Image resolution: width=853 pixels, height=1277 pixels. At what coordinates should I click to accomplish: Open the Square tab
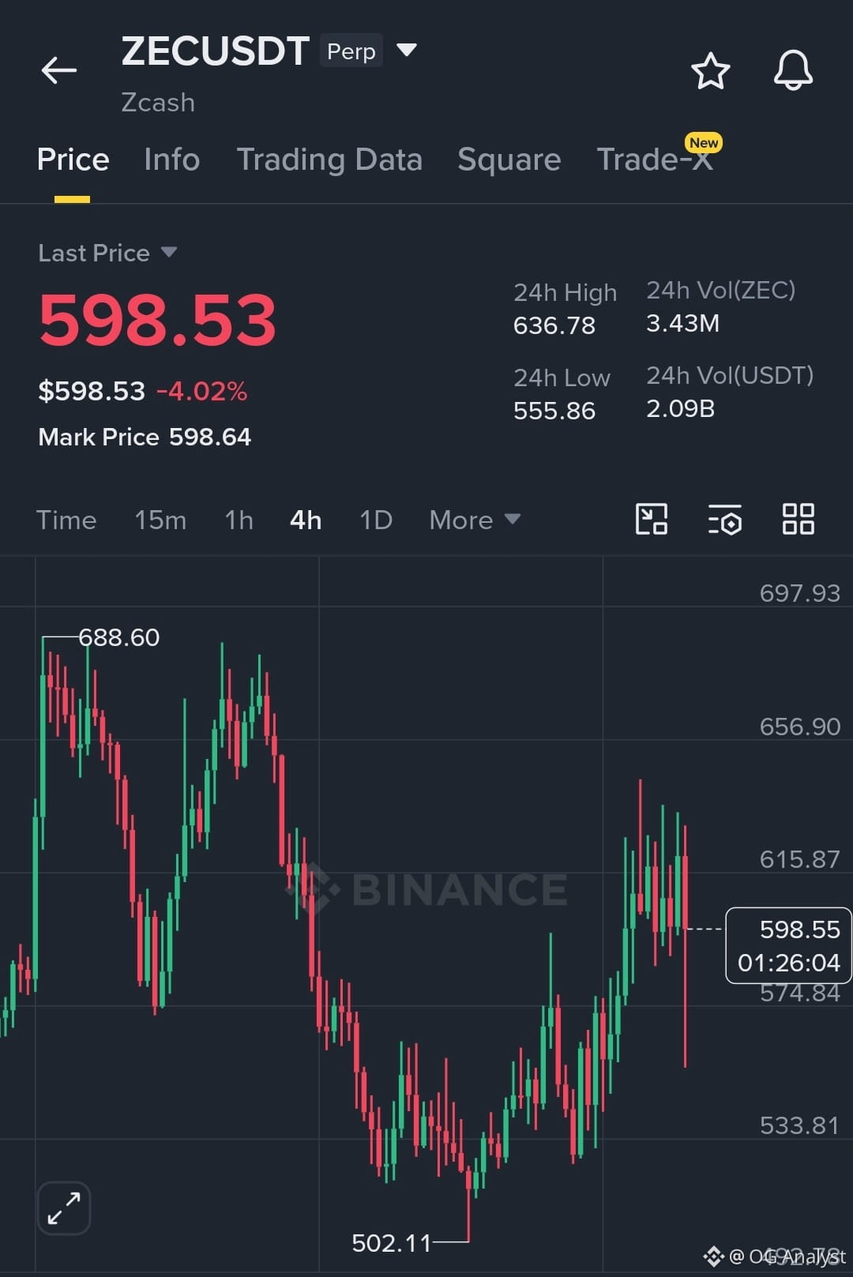[x=509, y=160]
